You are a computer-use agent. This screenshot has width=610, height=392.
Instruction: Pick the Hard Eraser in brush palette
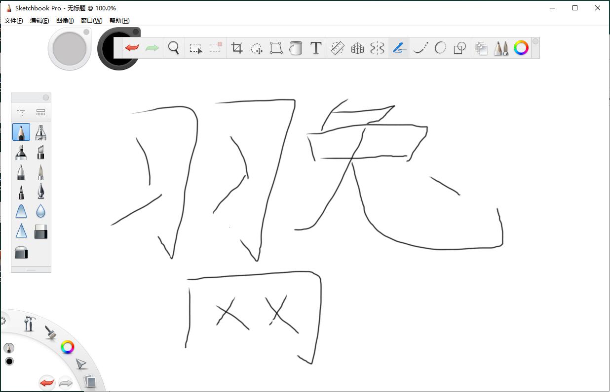tap(21, 253)
